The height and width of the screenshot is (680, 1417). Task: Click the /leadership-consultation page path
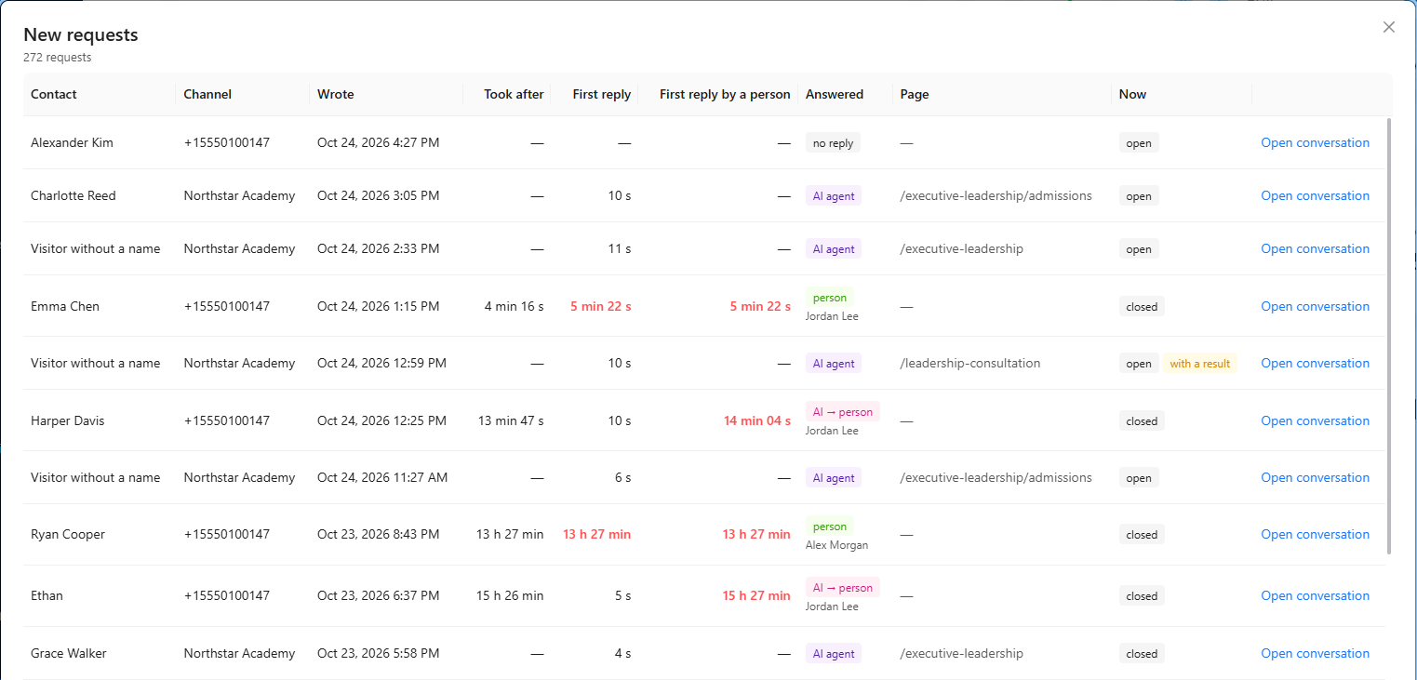(x=970, y=363)
